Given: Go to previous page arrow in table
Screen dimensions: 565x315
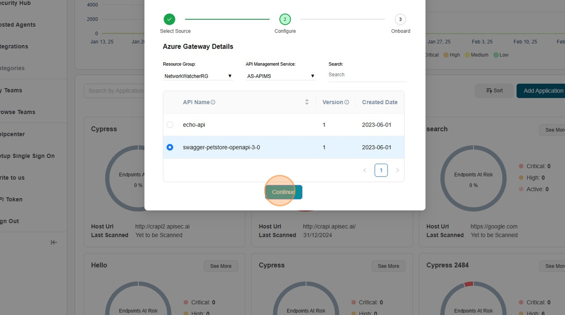Looking at the screenshot, I should click(x=365, y=170).
